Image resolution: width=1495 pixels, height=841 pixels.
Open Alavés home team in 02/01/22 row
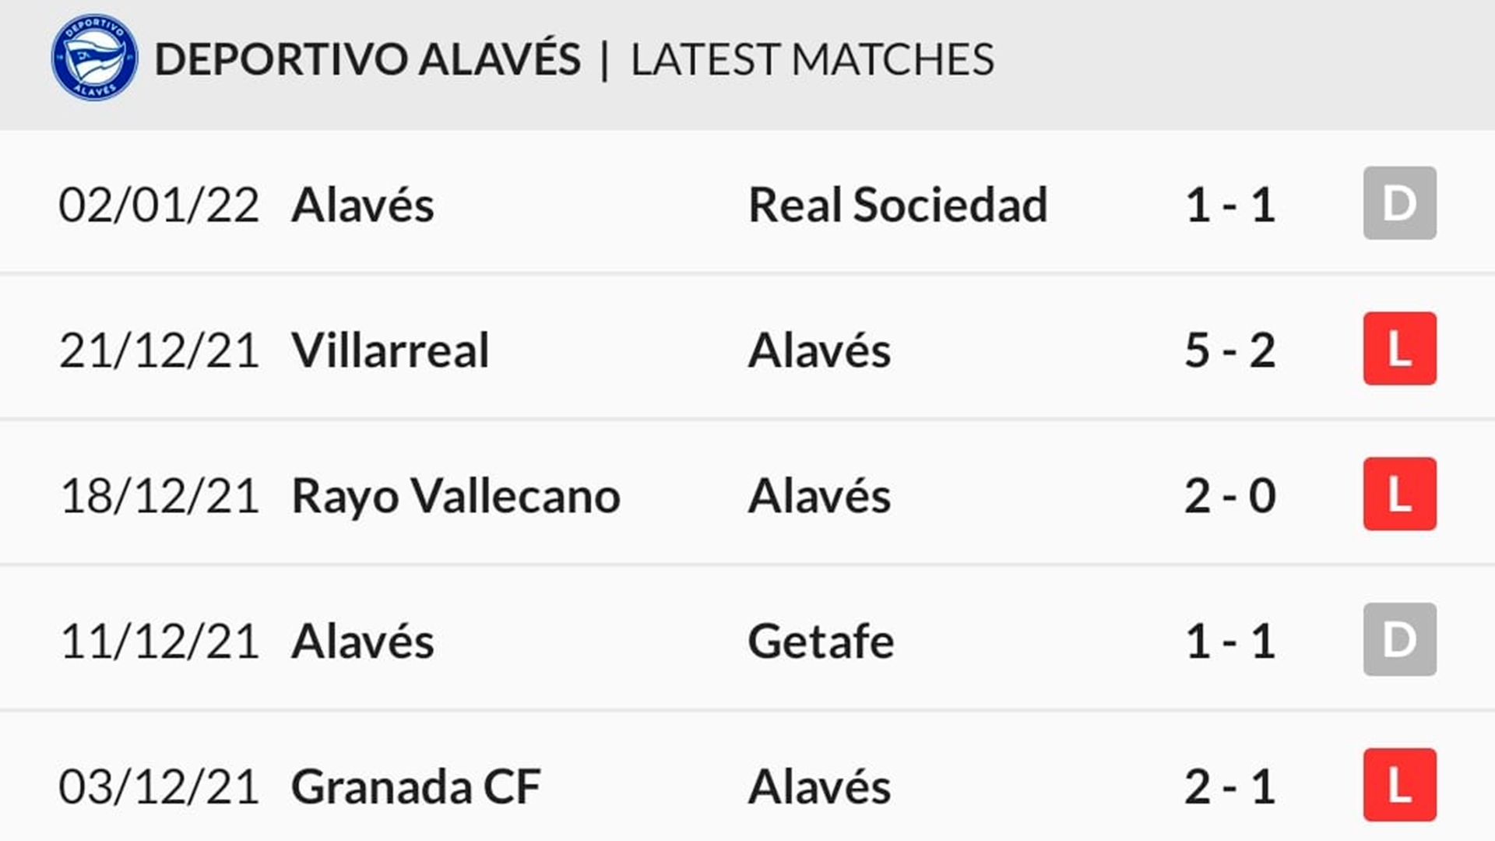point(362,205)
